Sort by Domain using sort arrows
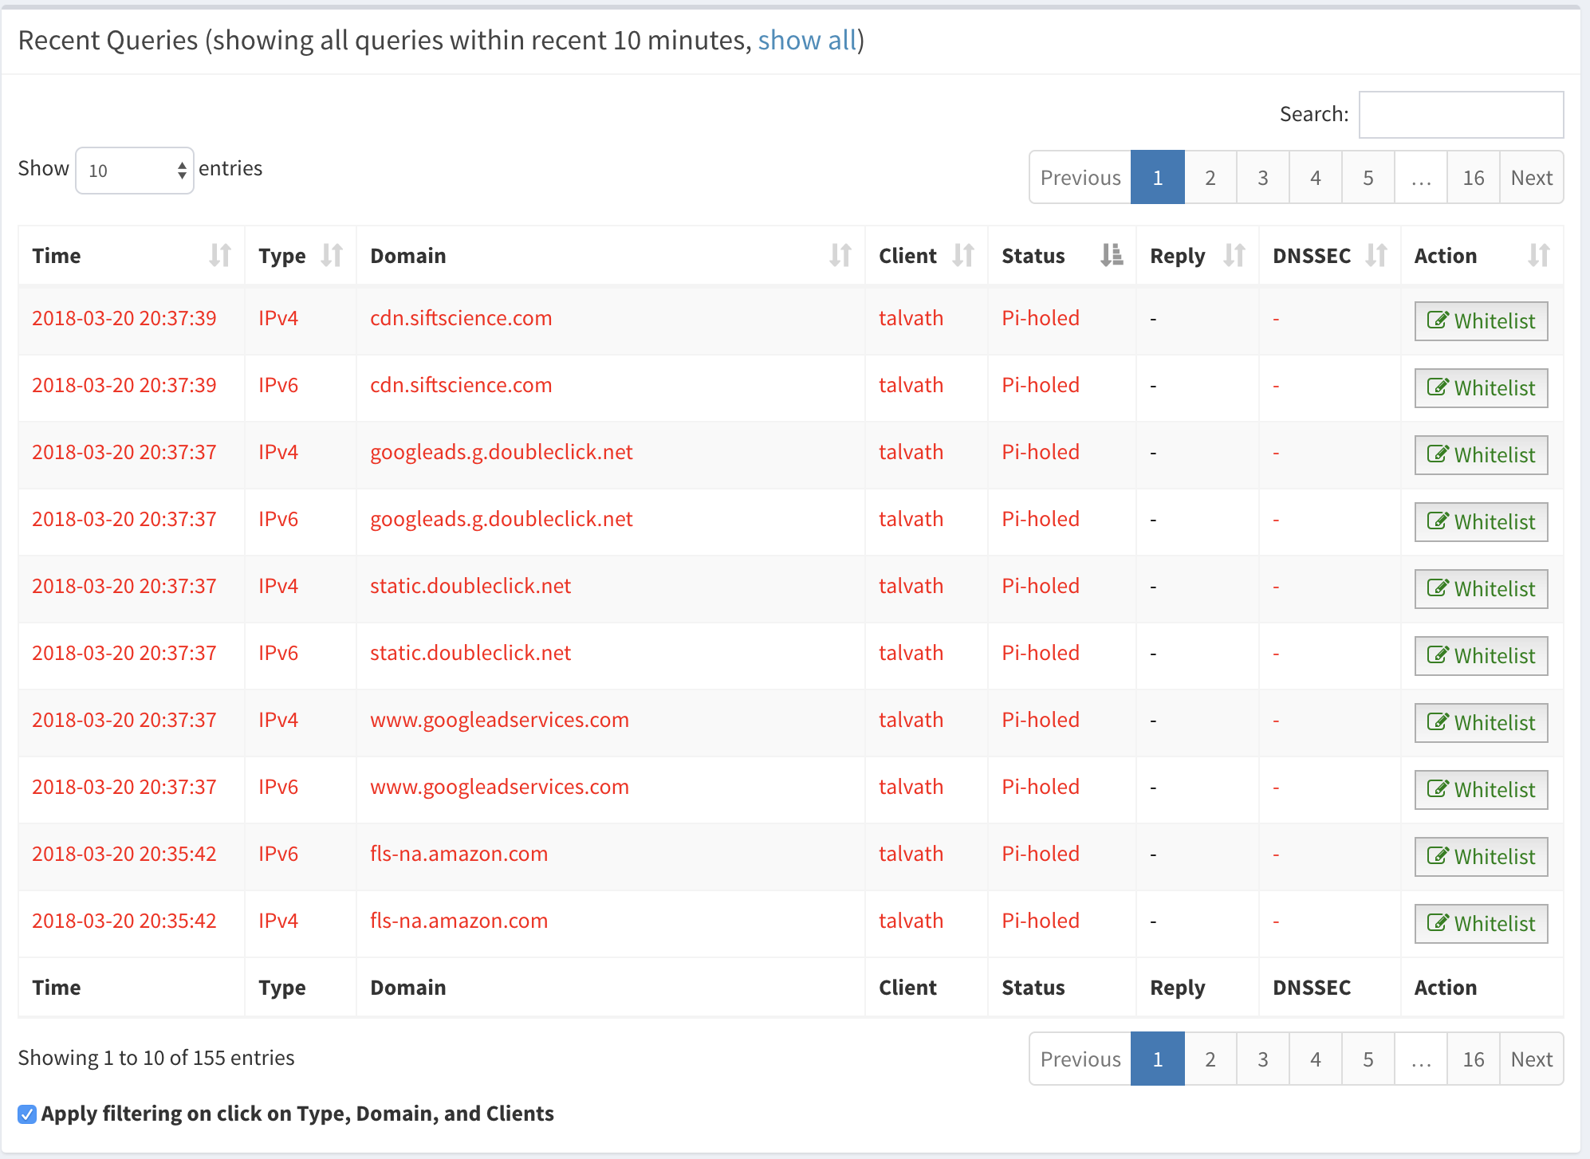1590x1159 pixels. pos(840,255)
